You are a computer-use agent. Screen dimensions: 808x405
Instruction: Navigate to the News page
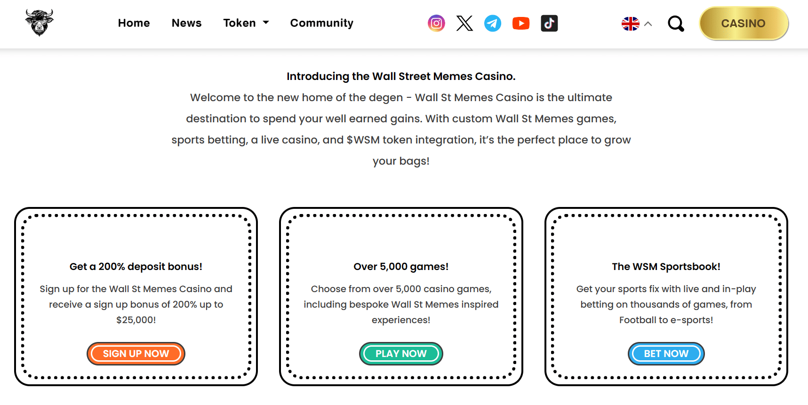(186, 23)
